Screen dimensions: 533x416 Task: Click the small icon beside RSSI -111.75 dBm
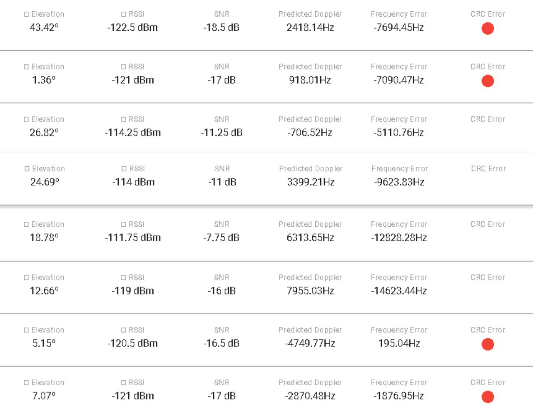pos(123,225)
